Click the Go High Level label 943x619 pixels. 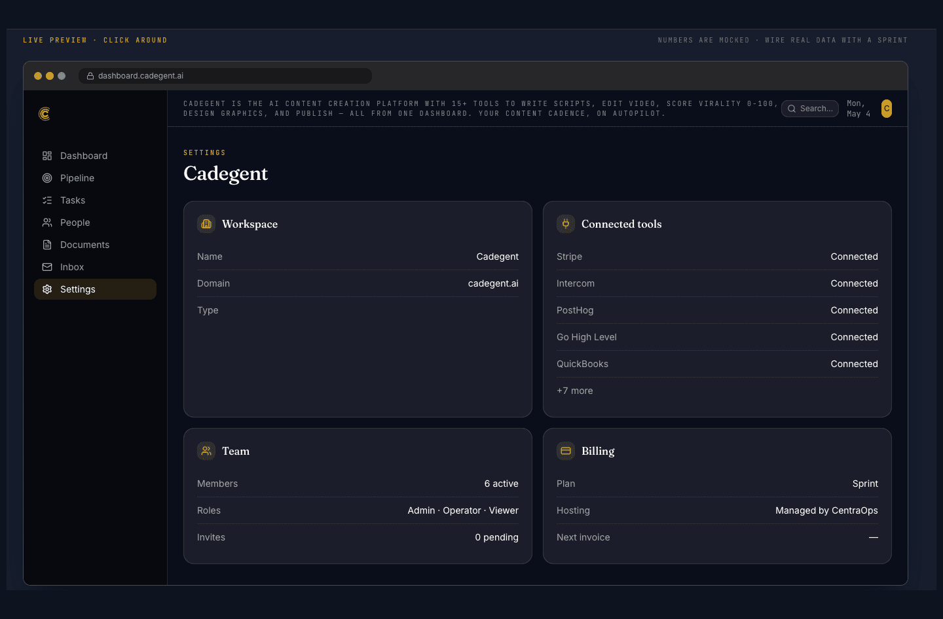[587, 337]
